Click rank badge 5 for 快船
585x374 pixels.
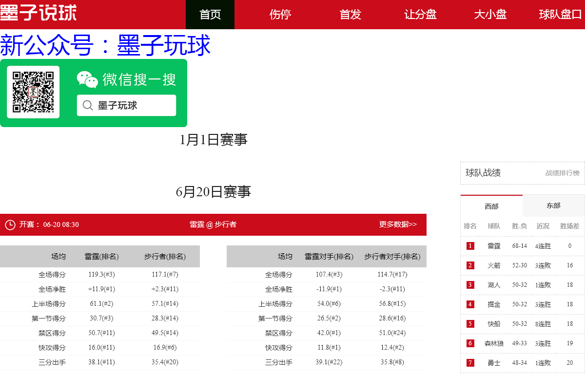click(x=470, y=324)
